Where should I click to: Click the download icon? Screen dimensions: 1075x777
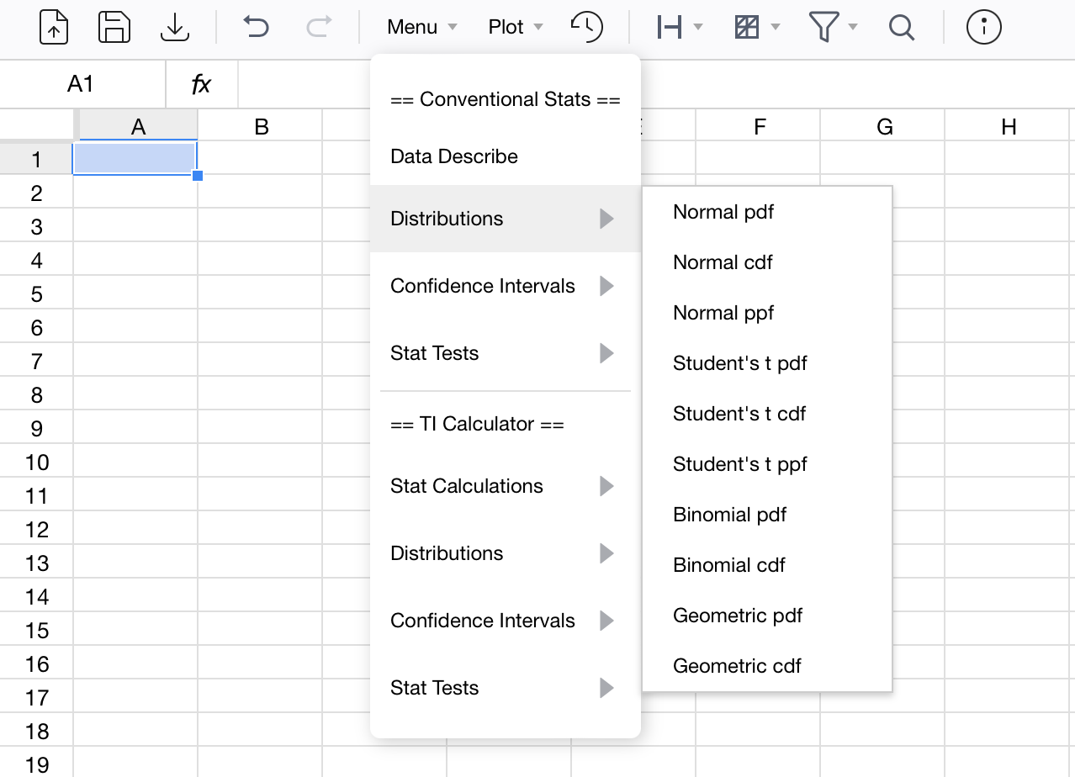click(x=174, y=27)
